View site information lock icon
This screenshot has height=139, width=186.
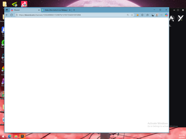tap(17, 15)
